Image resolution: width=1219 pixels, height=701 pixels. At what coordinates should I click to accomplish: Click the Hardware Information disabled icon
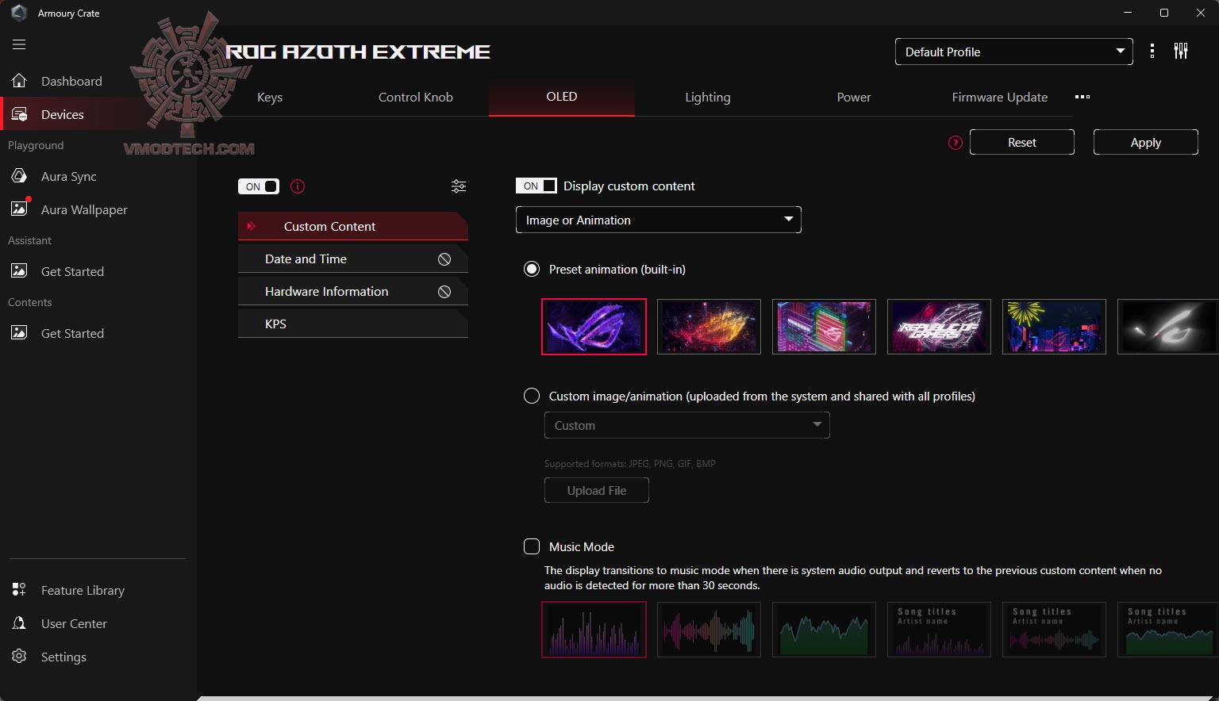pos(444,292)
